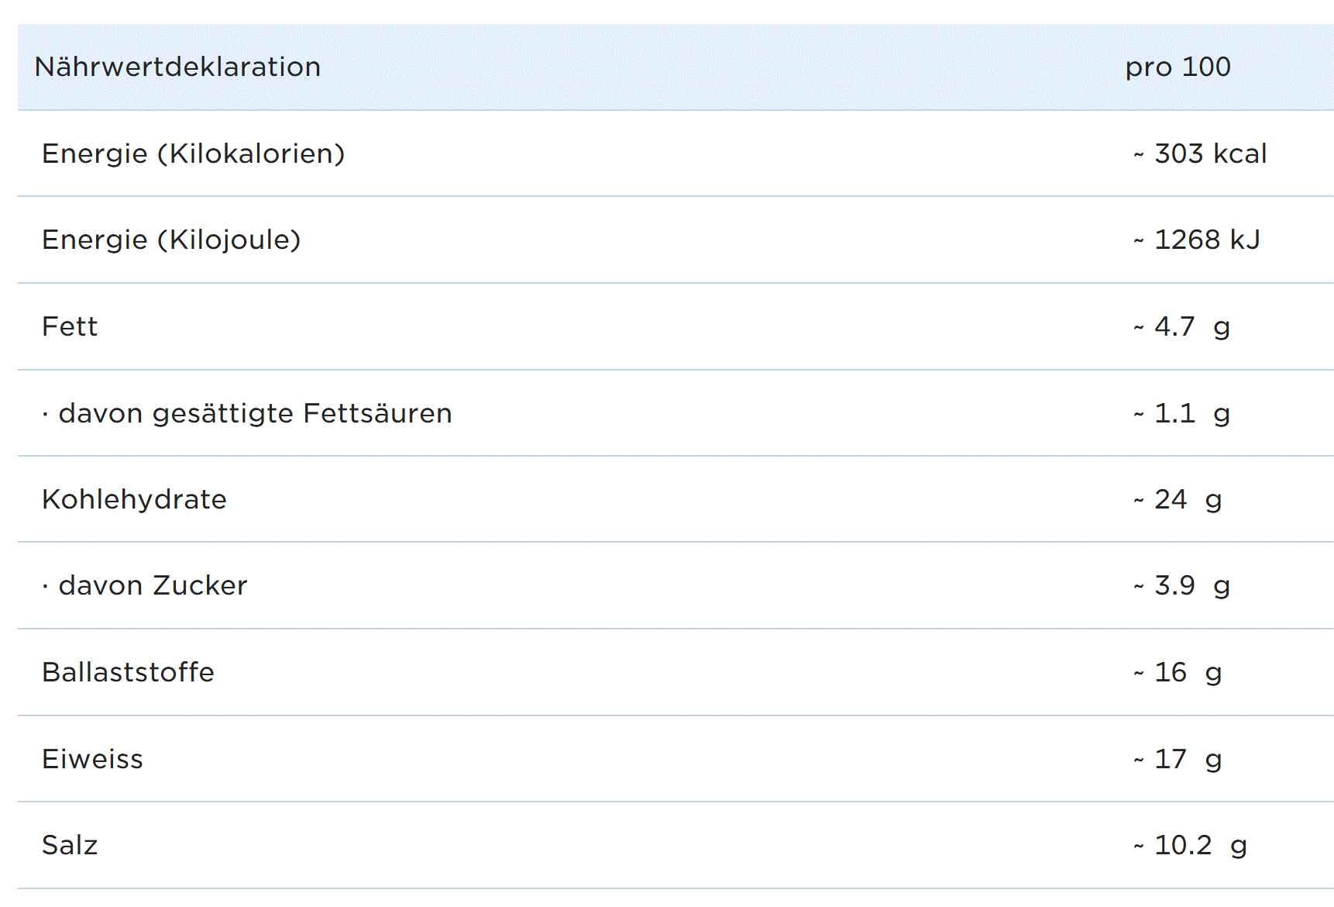Click the 'pro 100' column header
Viewport: 1334px width, 907px height.
[x=1177, y=67]
